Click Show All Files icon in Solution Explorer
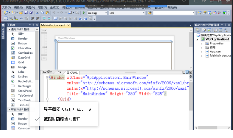 [x=204, y=30]
